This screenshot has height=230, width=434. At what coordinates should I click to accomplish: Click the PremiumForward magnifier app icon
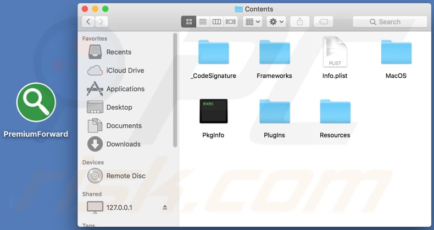pyautogui.click(x=36, y=102)
